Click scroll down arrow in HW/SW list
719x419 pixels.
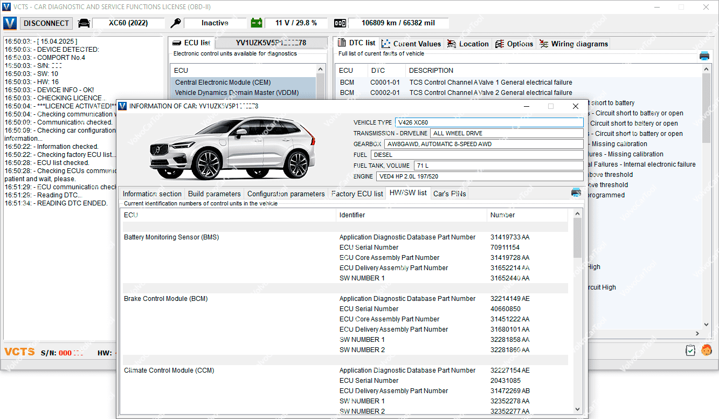[x=577, y=409]
